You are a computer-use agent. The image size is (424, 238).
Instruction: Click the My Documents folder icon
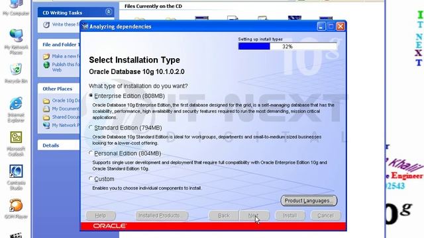[46, 108]
